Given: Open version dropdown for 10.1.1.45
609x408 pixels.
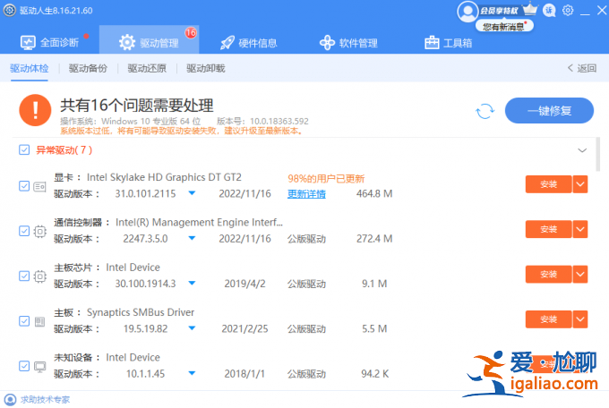Looking at the screenshot, I should 192,373.
